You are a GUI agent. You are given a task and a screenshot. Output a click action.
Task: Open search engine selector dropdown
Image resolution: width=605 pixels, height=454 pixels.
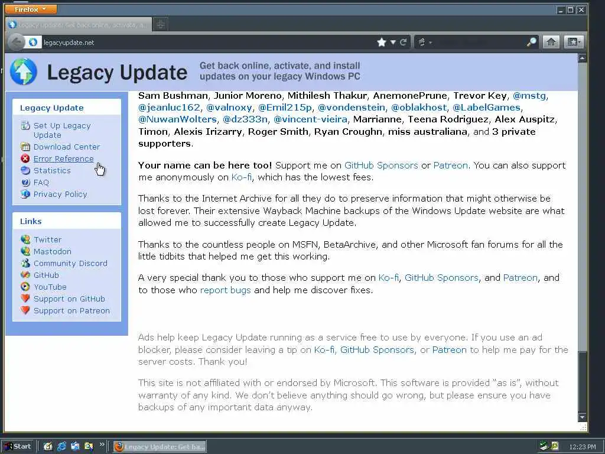pyautogui.click(x=424, y=42)
